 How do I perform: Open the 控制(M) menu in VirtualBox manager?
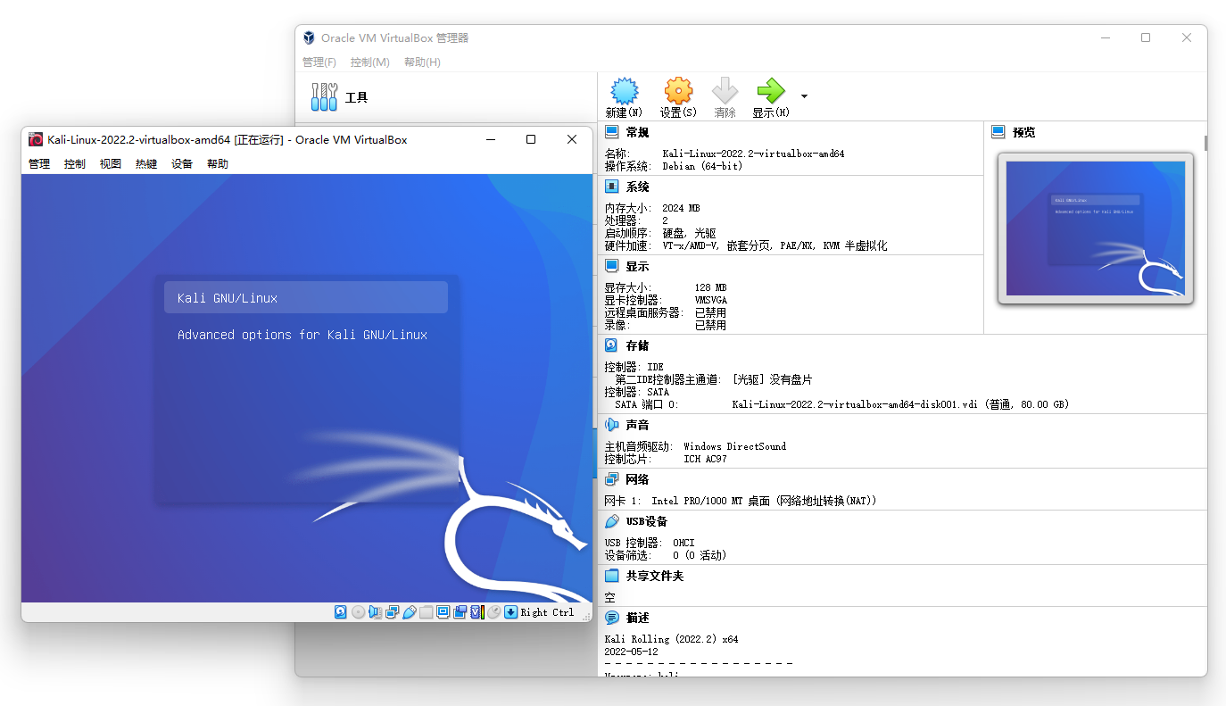point(369,62)
